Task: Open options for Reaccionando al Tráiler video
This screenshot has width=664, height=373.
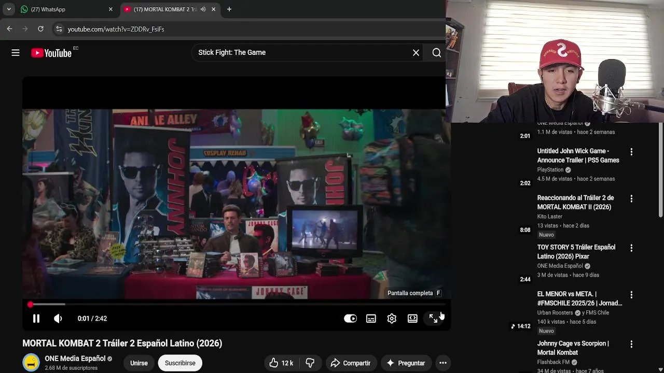Action: point(631,198)
